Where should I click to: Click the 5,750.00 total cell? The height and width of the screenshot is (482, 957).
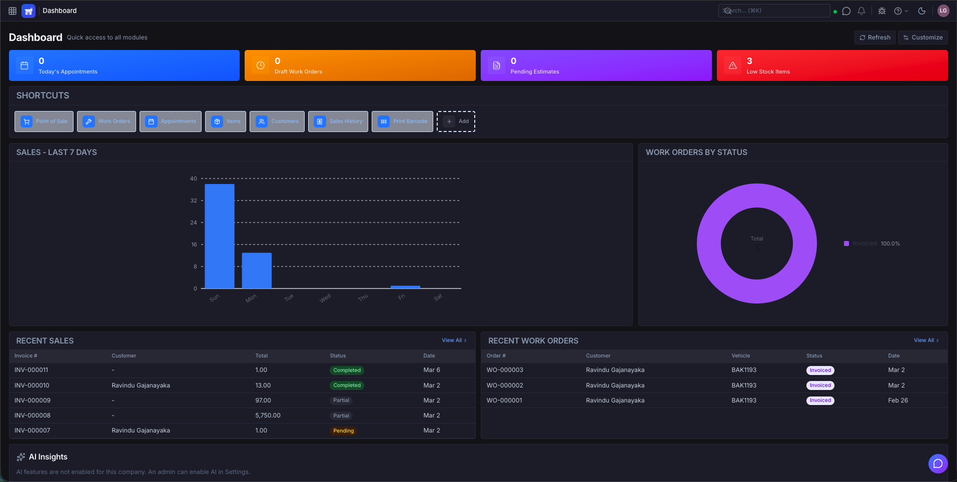click(x=268, y=415)
